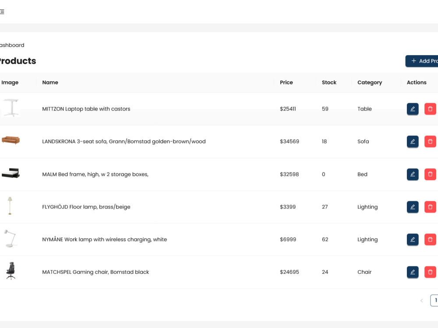Click Lighting category in FLYGHÖJD row
438x328 pixels.
pyautogui.click(x=367, y=207)
